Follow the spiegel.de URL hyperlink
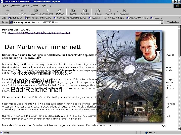 click(x=39, y=32)
